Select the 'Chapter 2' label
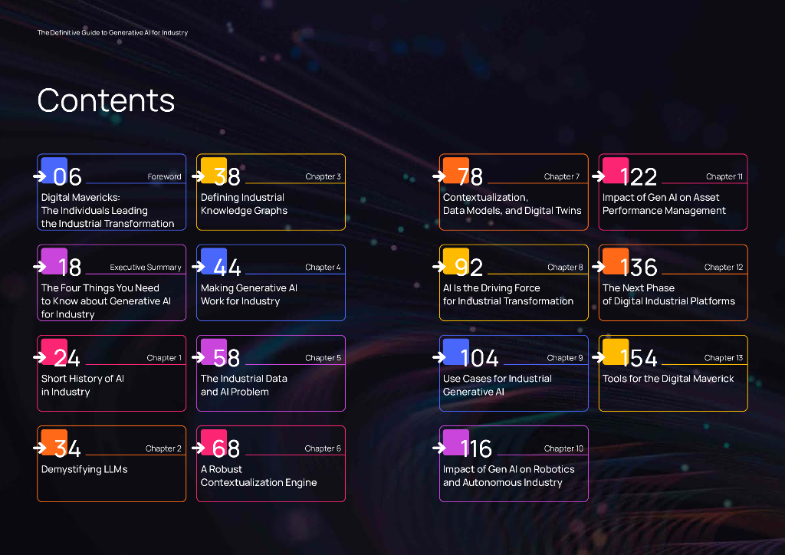The image size is (785, 555). tap(164, 448)
